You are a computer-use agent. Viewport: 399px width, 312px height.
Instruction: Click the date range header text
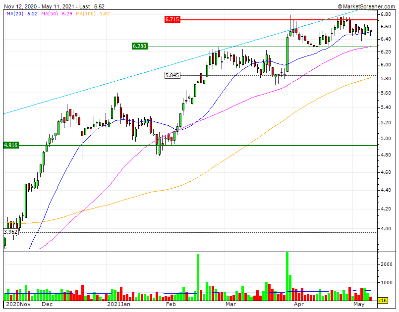(x=54, y=6)
